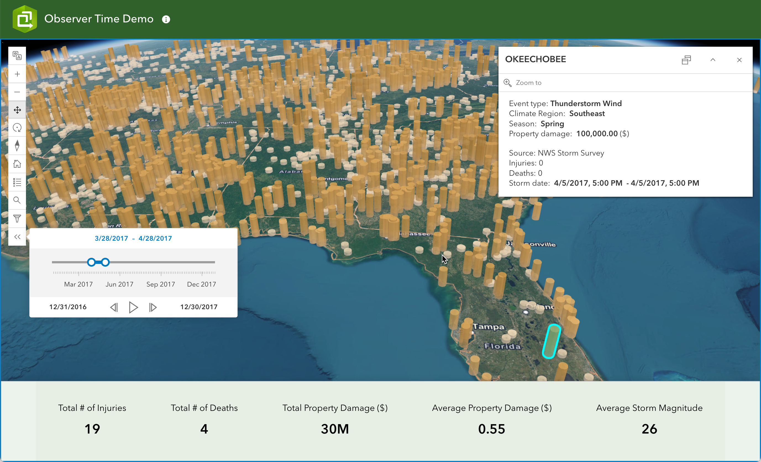
Task: Go to the home view
Action: (17, 164)
